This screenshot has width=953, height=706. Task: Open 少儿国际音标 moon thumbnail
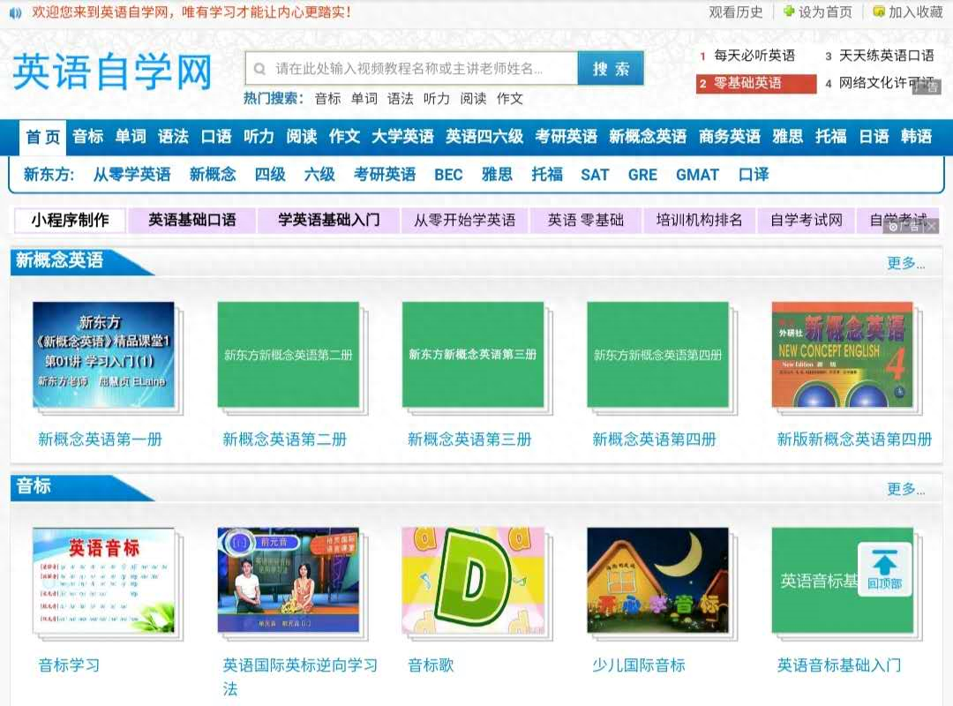(657, 580)
